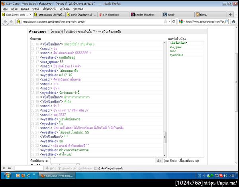This screenshot has height=187, width=239.
Task: Switch to the ฝากรูป tab
Action: 210,14
